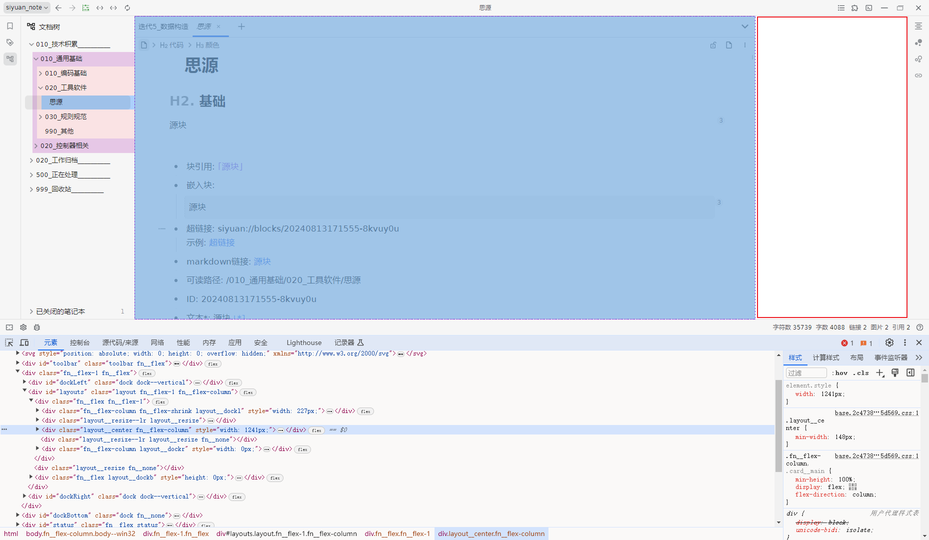Activate the DevTools element inspector picker
This screenshot has width=929, height=540.
tap(9, 342)
